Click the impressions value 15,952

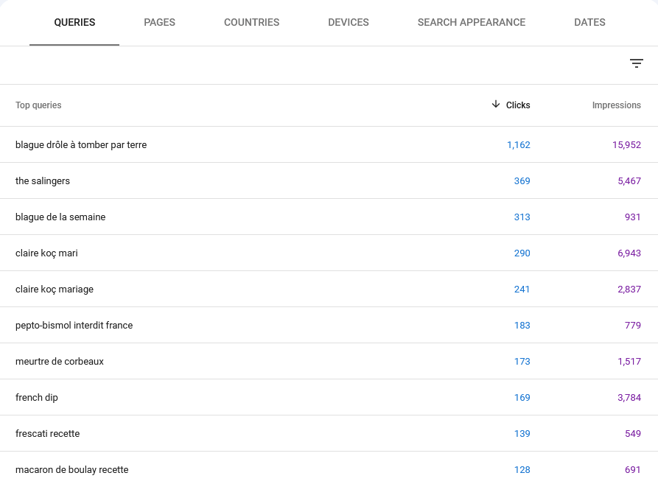pyautogui.click(x=627, y=144)
